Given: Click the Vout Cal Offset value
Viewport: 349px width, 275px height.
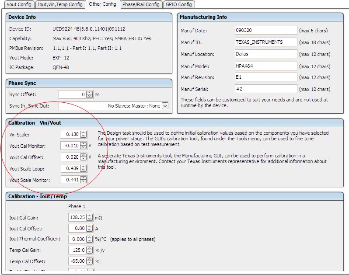Looking at the screenshot, I should tap(70, 157).
